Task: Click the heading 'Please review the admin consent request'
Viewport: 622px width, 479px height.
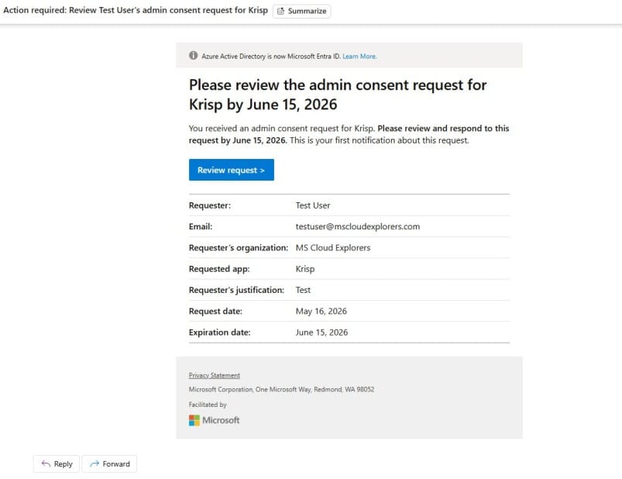Action: point(338,95)
